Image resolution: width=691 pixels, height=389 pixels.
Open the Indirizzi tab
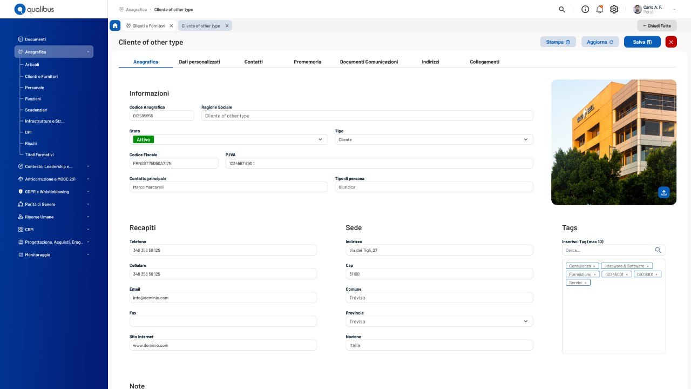coord(430,62)
